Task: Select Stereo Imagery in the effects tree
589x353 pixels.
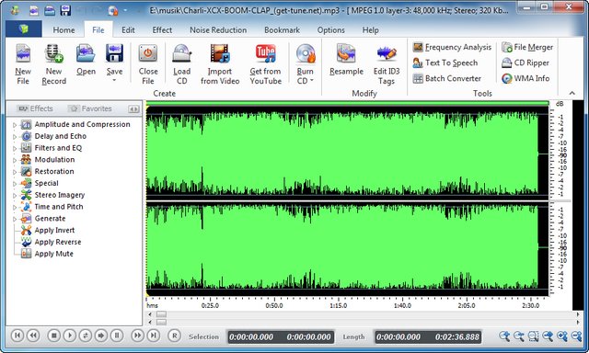Action: 59,195
